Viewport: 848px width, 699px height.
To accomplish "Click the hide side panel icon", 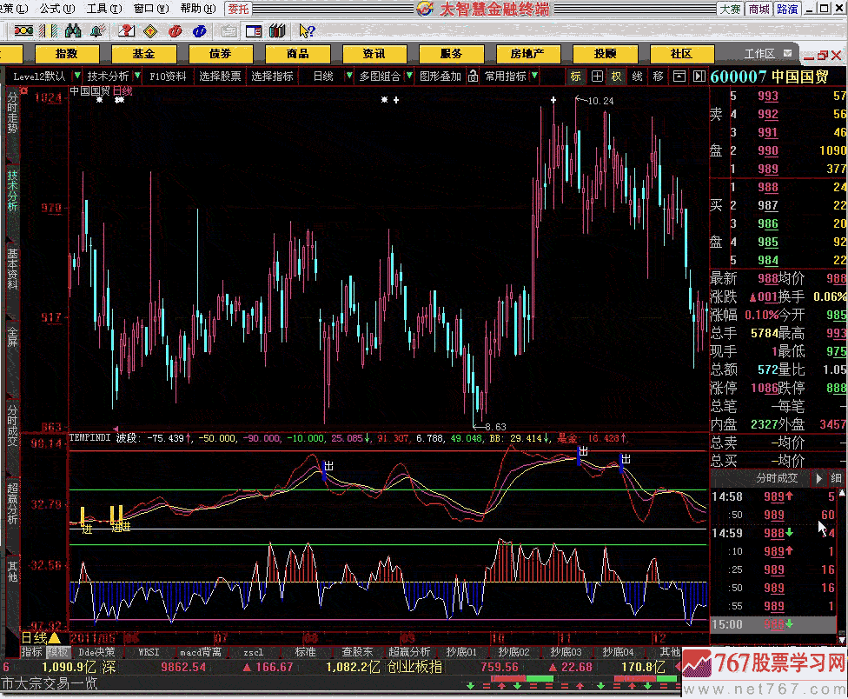I will 699,77.
